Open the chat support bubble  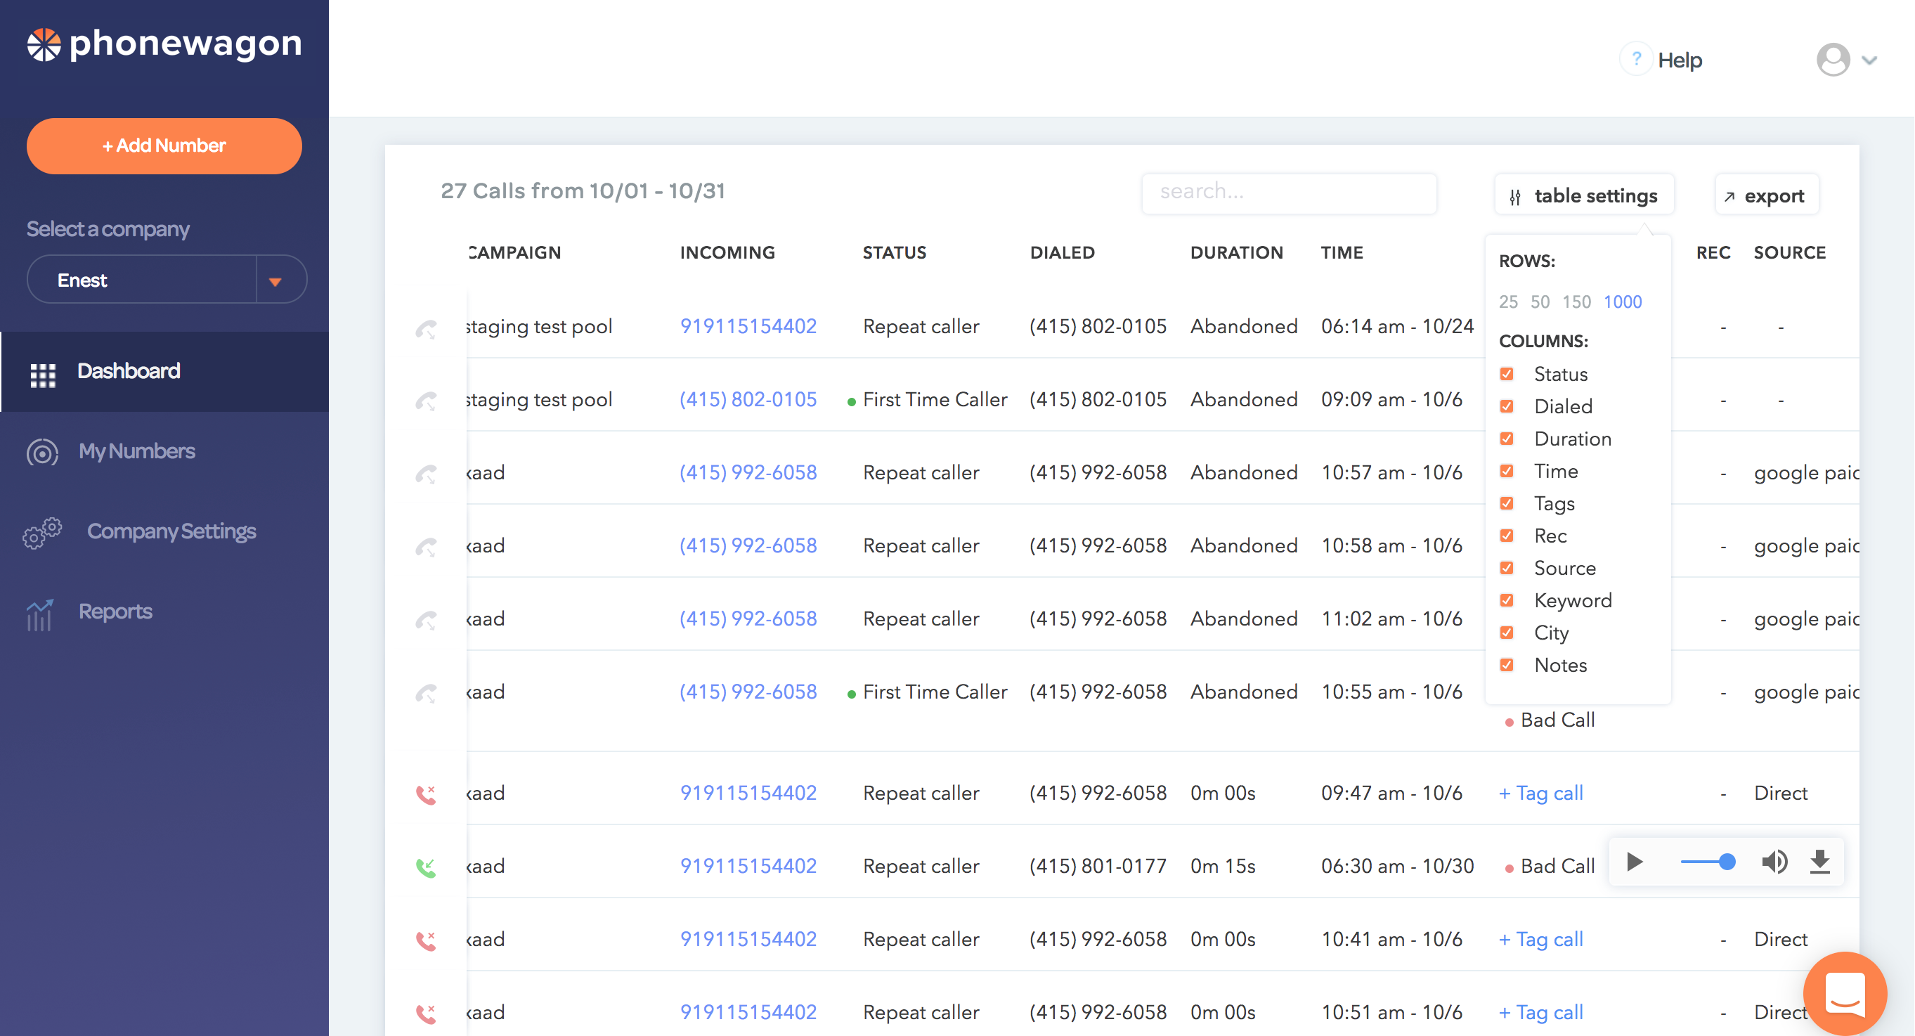pos(1845,994)
